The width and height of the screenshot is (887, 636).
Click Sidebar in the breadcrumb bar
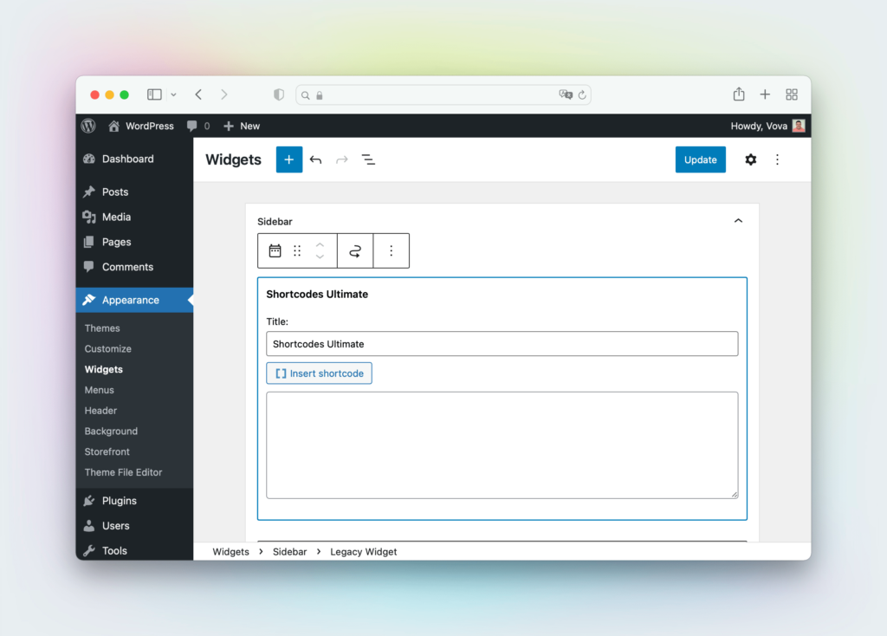289,552
